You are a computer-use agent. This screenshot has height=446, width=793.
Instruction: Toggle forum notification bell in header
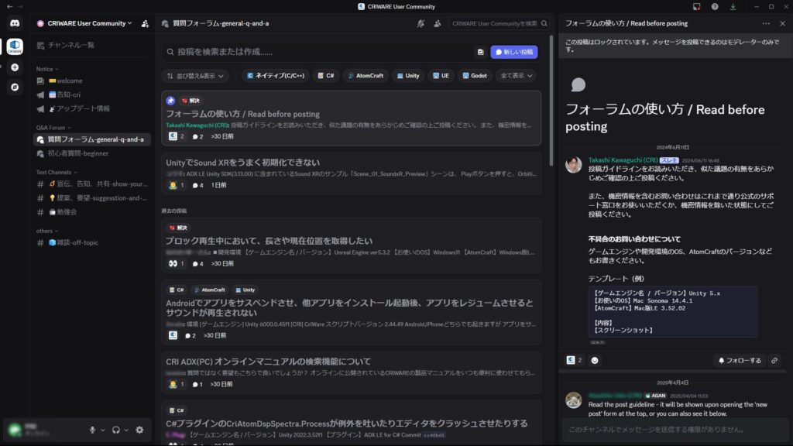[421, 23]
